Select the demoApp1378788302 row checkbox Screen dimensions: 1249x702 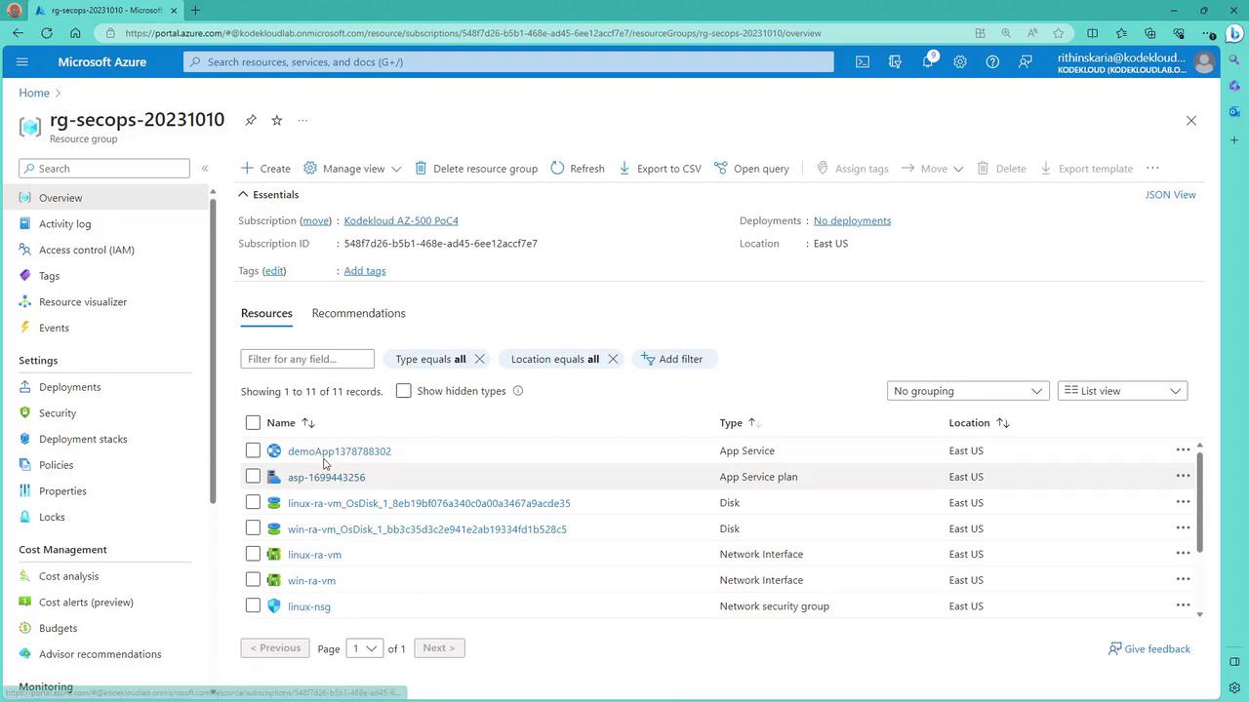[x=253, y=450]
